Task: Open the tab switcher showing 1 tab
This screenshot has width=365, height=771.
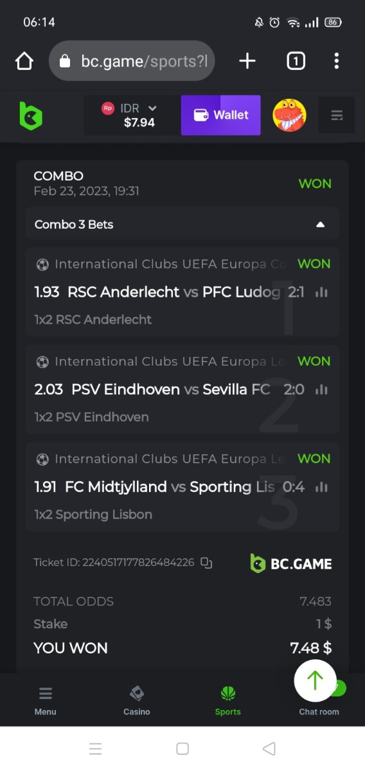Action: point(296,61)
